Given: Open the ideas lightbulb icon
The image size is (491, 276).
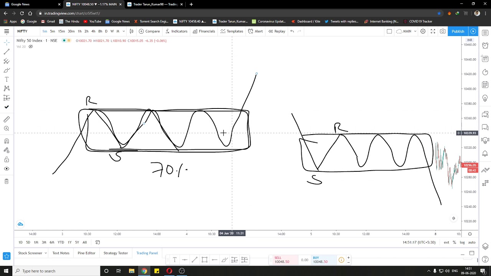Looking at the screenshot, I should coord(485,99).
